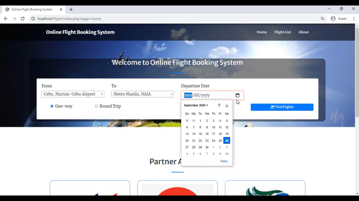Screen dimensions: 359x201
Task: Open the Guest profile button
Action: pyautogui.click(x=339, y=19)
